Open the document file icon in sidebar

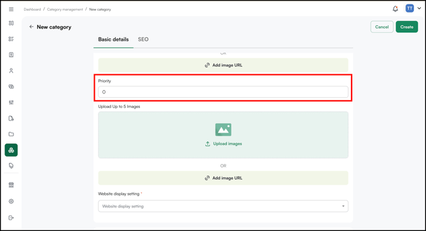coord(11,118)
